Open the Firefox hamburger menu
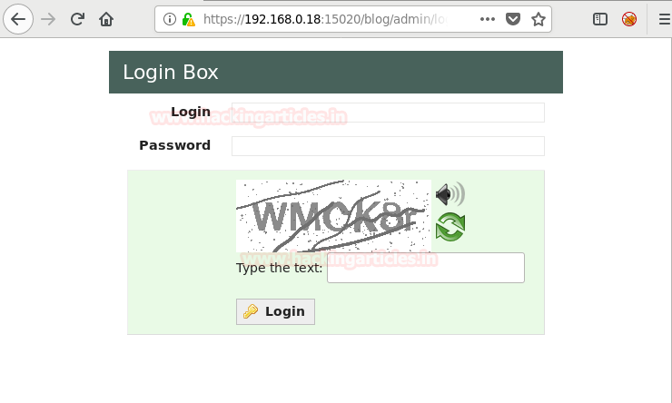Viewport: 672px width, 403px height. 665,19
